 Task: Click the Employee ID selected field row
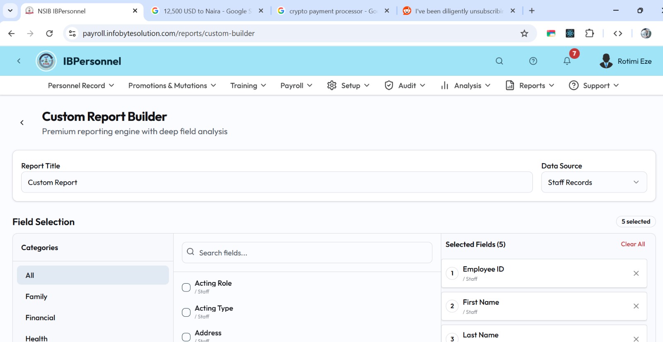(x=544, y=273)
